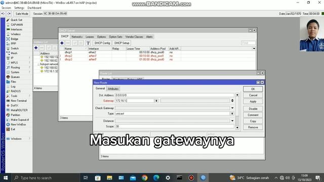Switch to Attributes tab in New Route
Viewport: 324px width, 182px height.
(x=113, y=89)
